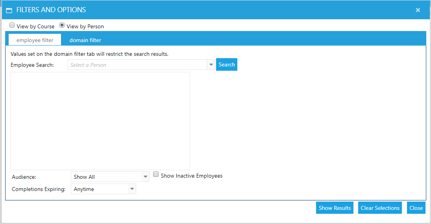Click the Select a Person input field
The image size is (431, 224).
tap(137, 65)
